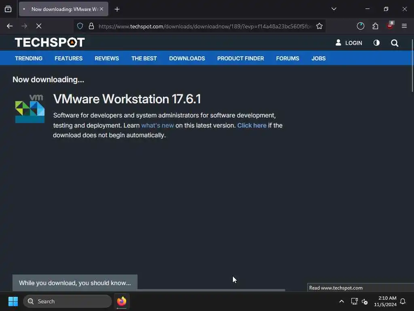Go forward with the forward arrow
The height and width of the screenshot is (311, 414).
point(24,26)
